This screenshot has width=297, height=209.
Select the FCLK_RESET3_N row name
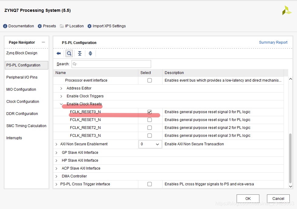pyautogui.click(x=85, y=136)
